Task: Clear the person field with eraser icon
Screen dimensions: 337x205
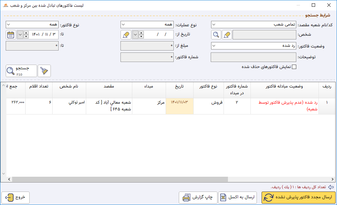Action: pyautogui.click(x=227, y=35)
